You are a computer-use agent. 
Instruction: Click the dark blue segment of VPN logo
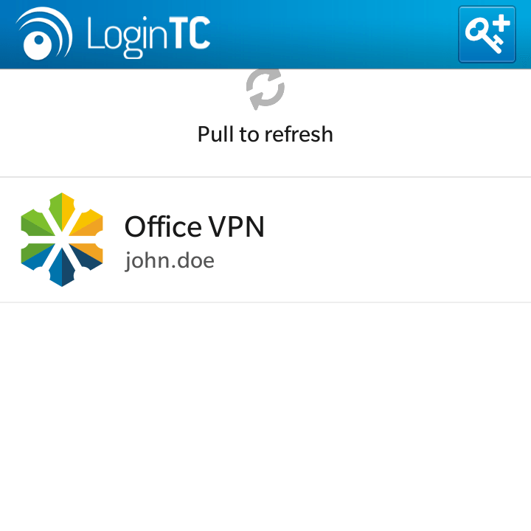pyautogui.click(x=85, y=257)
